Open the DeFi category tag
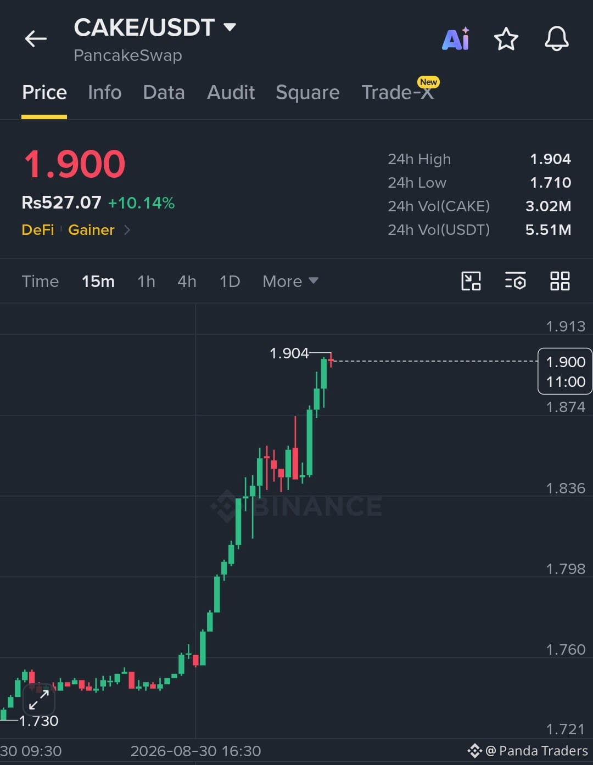 click(38, 230)
